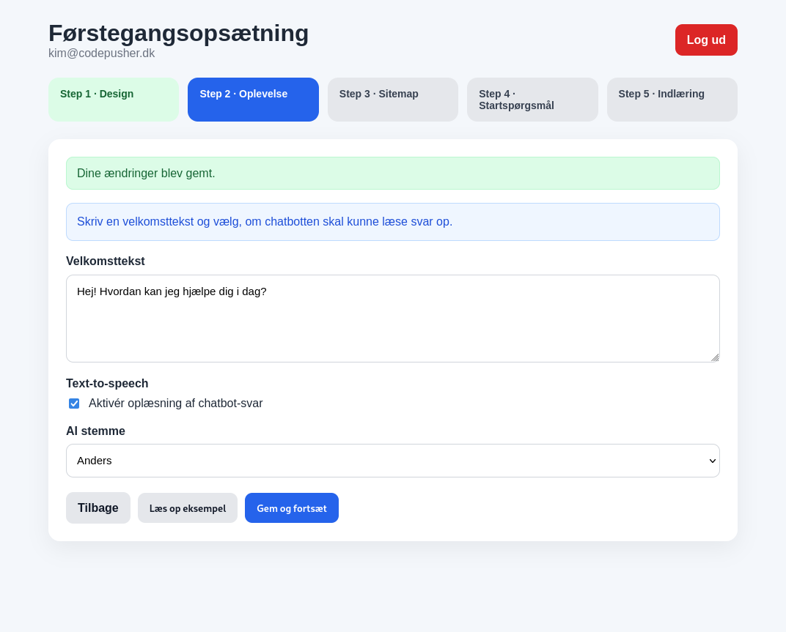This screenshot has height=632, width=786.
Task: Click the blue instruction info banner
Action: (392, 222)
